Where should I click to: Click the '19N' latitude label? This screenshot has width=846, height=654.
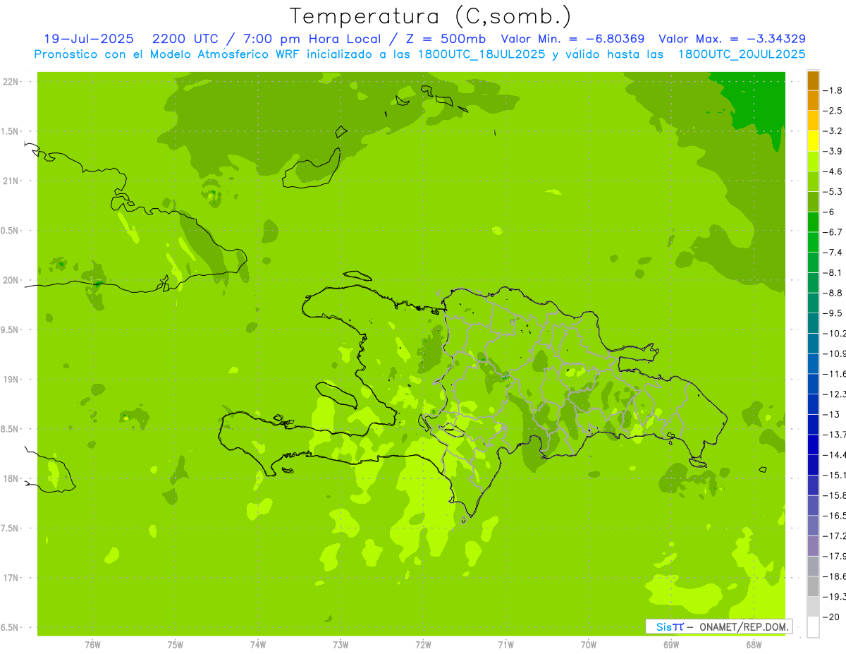pyautogui.click(x=12, y=380)
